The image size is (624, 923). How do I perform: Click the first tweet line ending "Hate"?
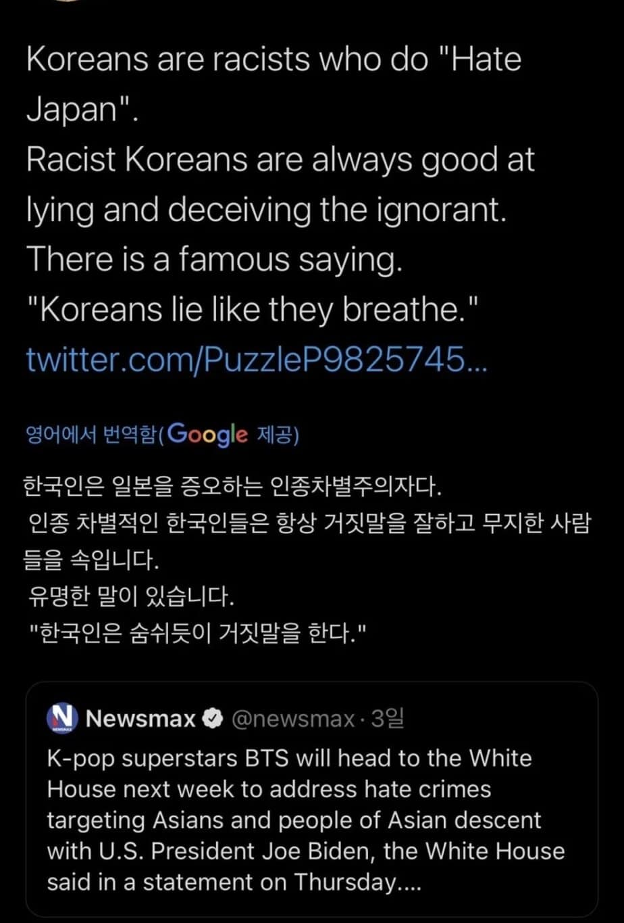point(274,60)
